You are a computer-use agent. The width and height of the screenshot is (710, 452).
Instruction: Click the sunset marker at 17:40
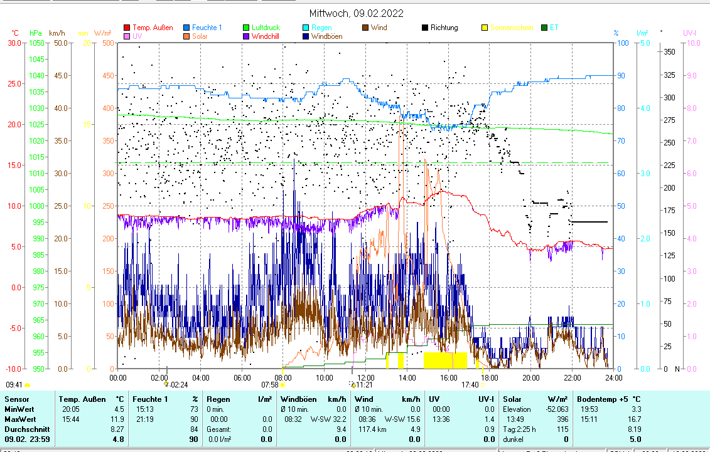tap(482, 385)
